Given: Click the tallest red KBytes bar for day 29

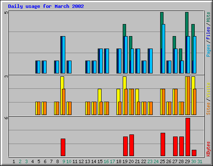Looking at the screenshot, I should tap(188, 137).
